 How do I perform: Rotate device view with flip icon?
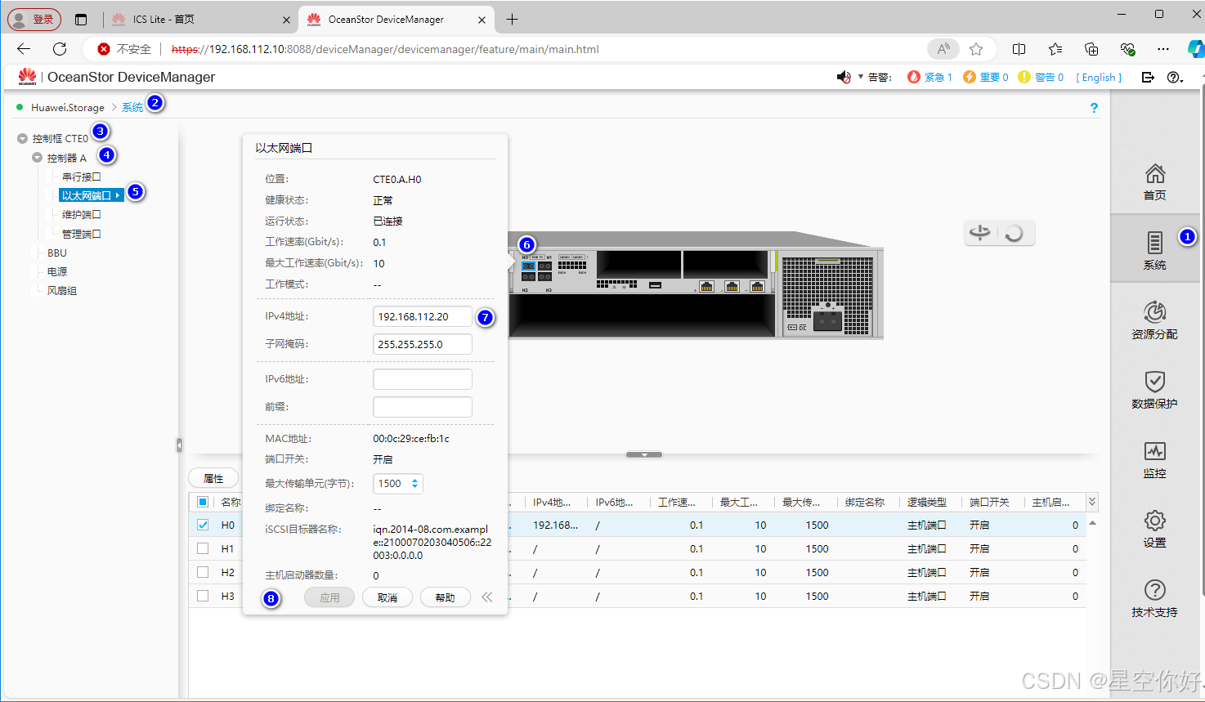point(980,233)
